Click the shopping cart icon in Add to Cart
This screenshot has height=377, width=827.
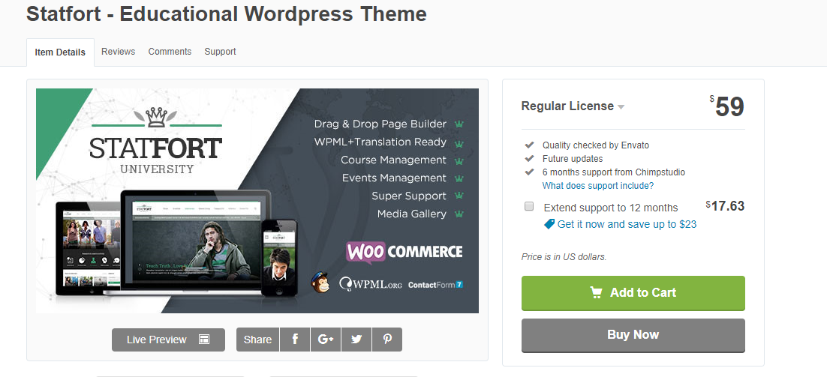tap(596, 292)
